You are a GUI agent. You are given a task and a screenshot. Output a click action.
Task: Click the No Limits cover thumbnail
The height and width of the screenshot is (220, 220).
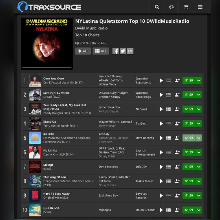[x=35, y=152]
